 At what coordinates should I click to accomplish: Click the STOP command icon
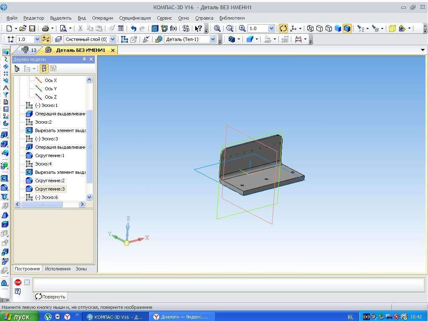click(x=18, y=283)
